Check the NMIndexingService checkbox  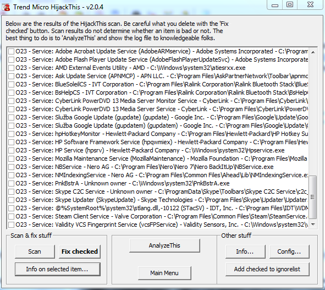click(11, 176)
